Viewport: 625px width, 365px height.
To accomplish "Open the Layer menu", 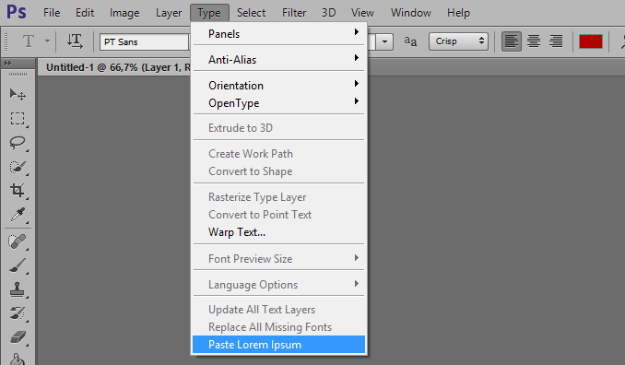I will pyautogui.click(x=169, y=13).
